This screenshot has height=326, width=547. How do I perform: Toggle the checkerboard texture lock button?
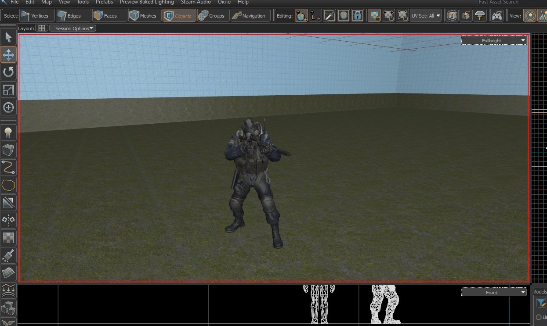point(374,16)
